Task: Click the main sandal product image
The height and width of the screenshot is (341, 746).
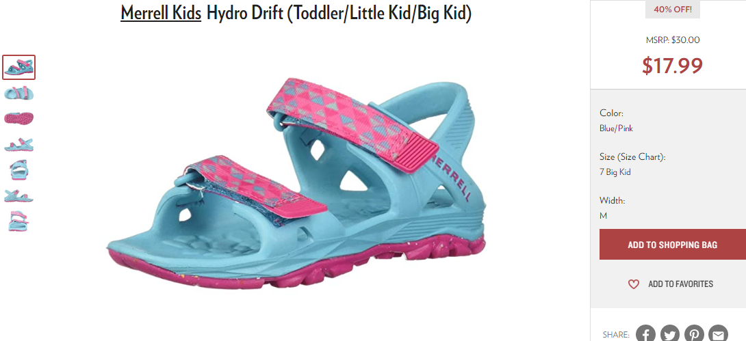Action: (x=296, y=183)
